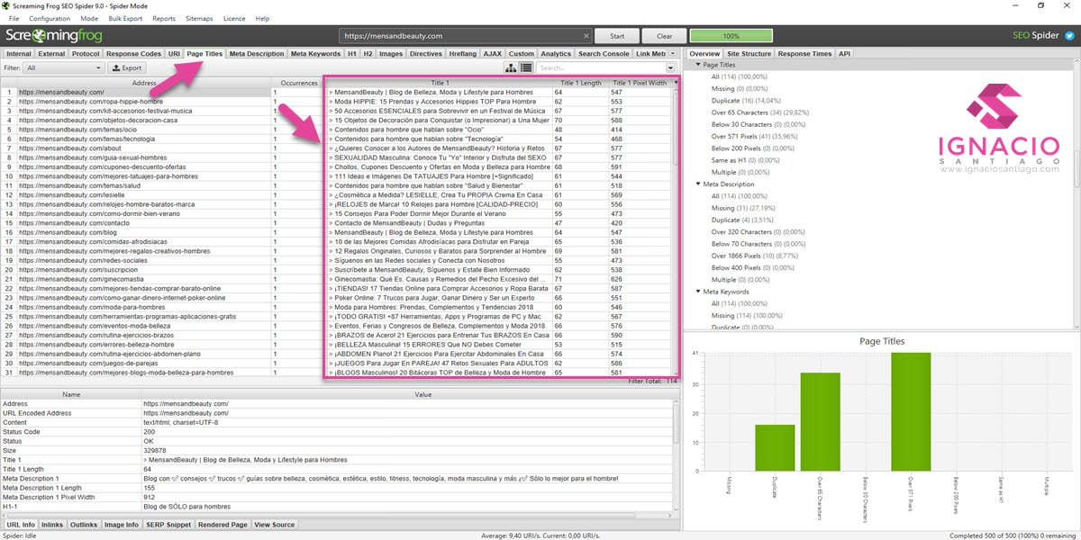Click the Start button
This screenshot has height=540, width=1081.
click(x=617, y=36)
